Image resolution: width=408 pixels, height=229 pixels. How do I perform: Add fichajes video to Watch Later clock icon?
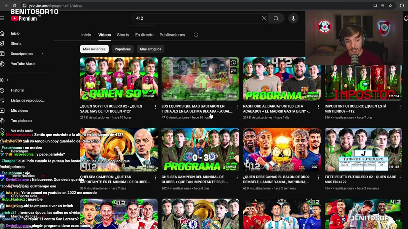pyautogui.click(x=233, y=63)
